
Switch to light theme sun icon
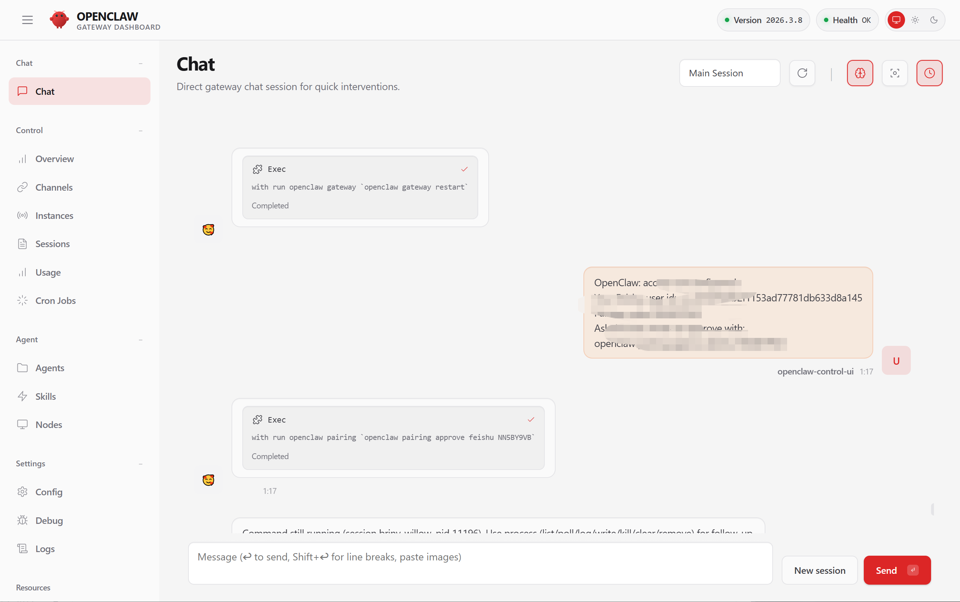[x=915, y=20]
